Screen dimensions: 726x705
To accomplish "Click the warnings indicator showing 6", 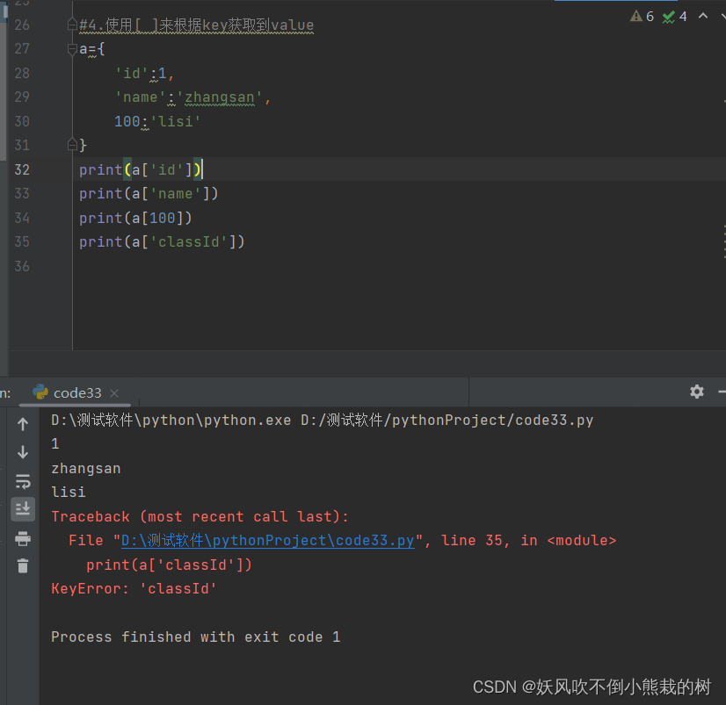I will pos(643,17).
